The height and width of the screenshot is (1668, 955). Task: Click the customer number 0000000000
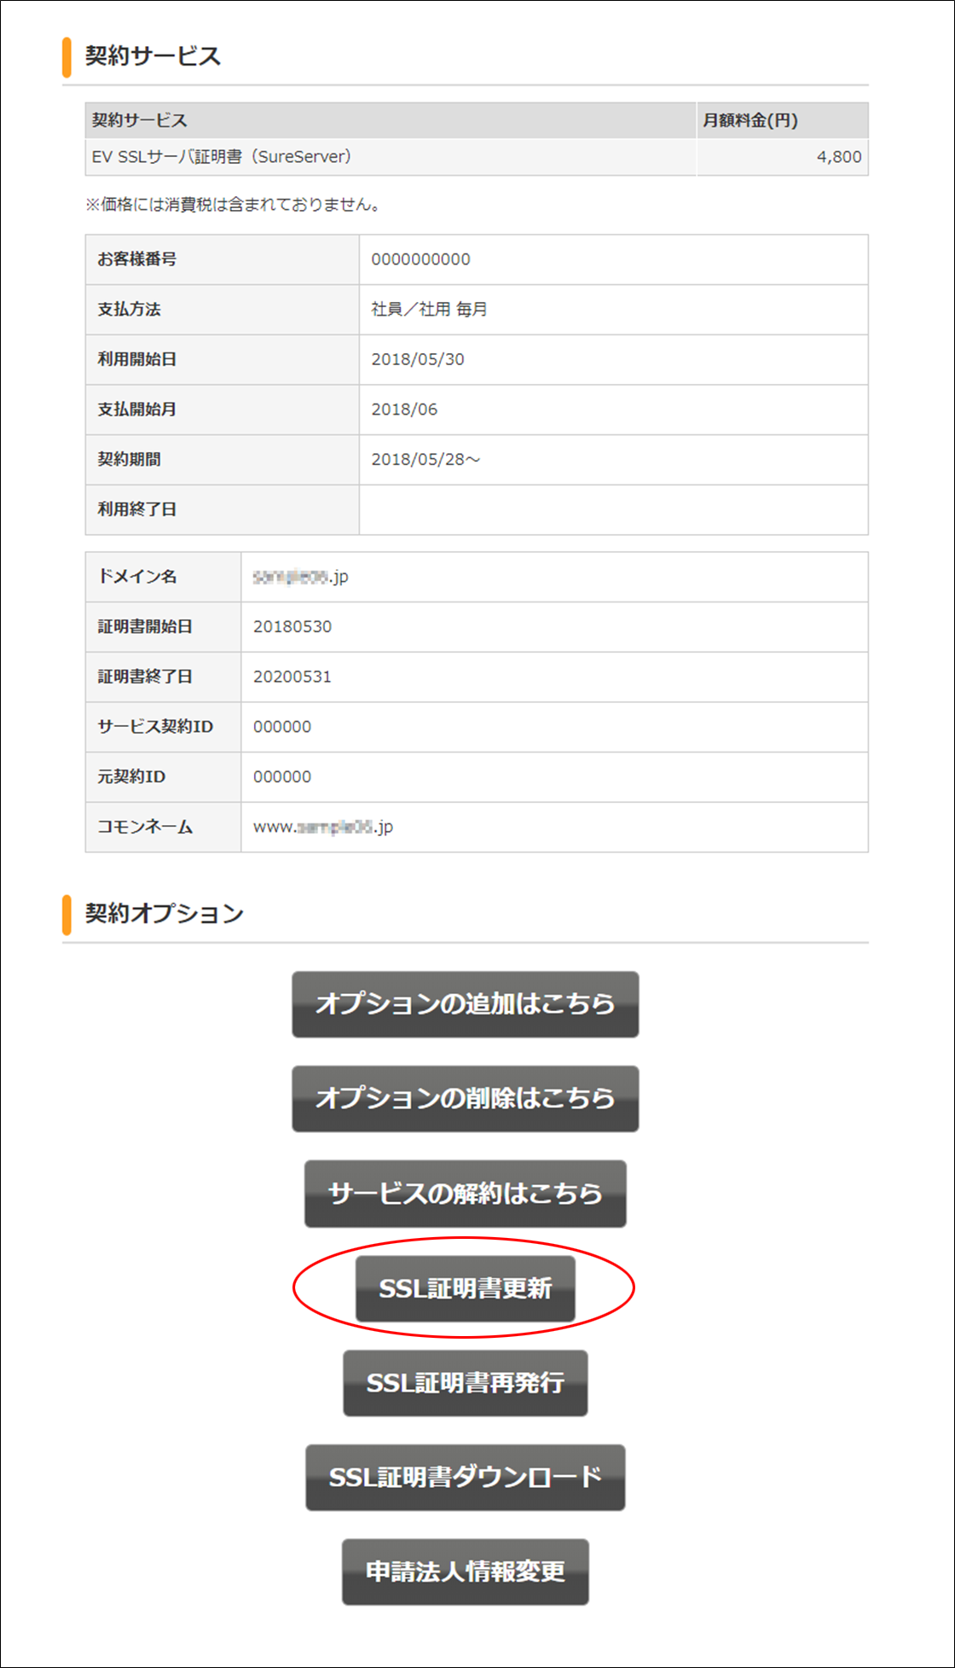click(420, 259)
